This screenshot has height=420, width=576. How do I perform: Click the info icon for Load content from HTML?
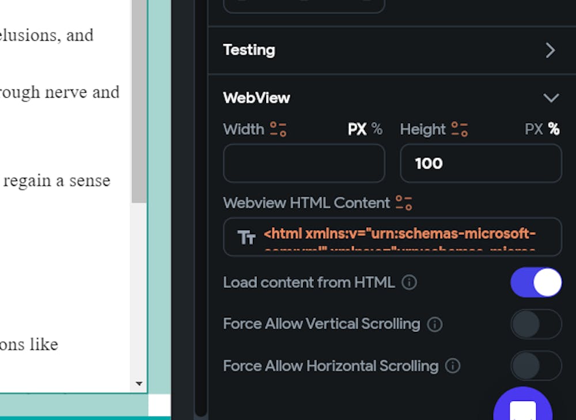409,282
